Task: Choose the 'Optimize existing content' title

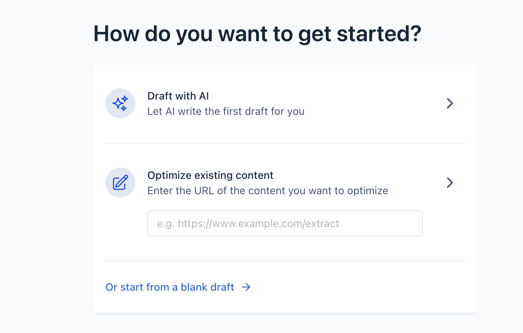Action: [210, 175]
